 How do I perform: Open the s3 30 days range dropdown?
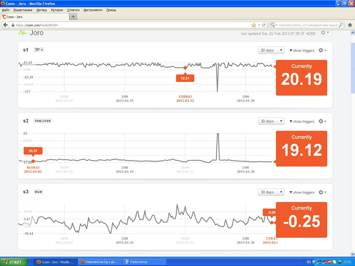coord(271,192)
